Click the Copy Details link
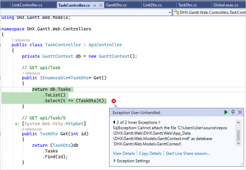Viewport: 246px width, 170px height. [x=150, y=153]
